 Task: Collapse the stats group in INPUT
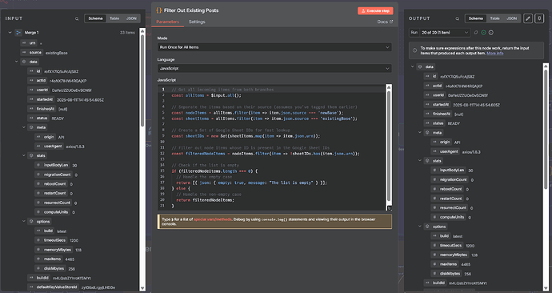click(24, 155)
